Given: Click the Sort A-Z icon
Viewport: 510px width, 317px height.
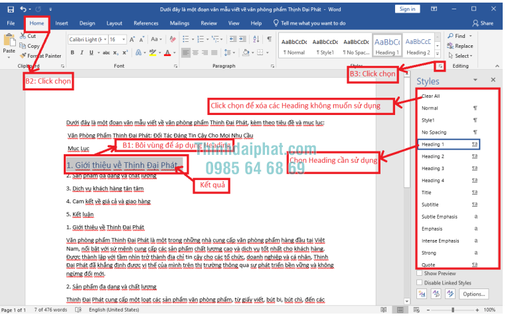Looking at the screenshot, I should 256,39.
